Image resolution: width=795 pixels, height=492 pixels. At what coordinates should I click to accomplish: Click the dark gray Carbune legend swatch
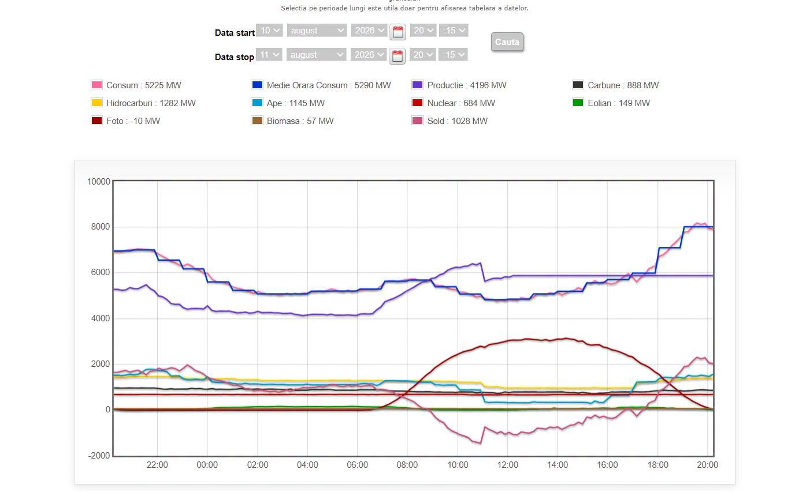click(578, 85)
